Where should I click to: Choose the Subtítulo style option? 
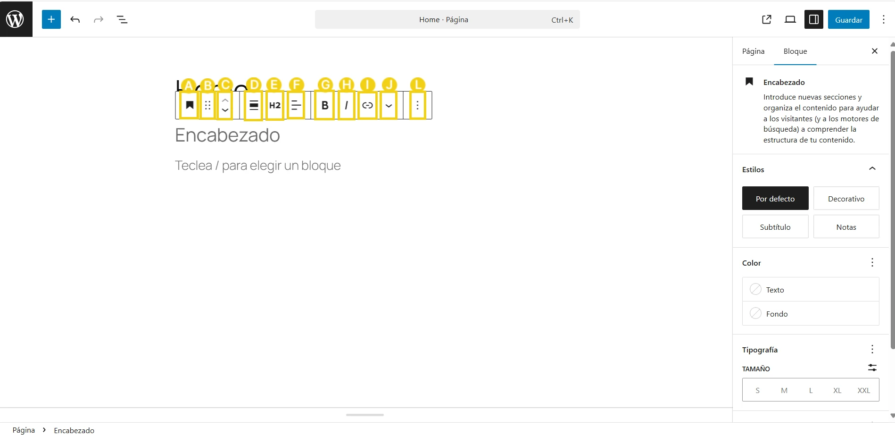click(775, 227)
